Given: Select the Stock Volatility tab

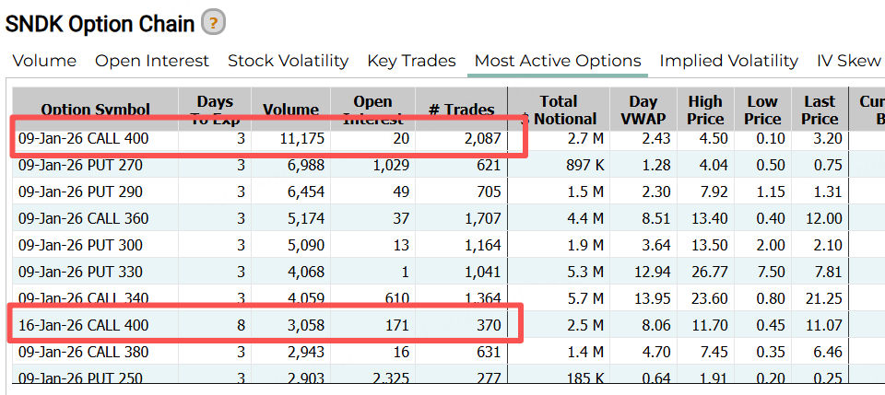Looking at the screenshot, I should click(x=288, y=61).
